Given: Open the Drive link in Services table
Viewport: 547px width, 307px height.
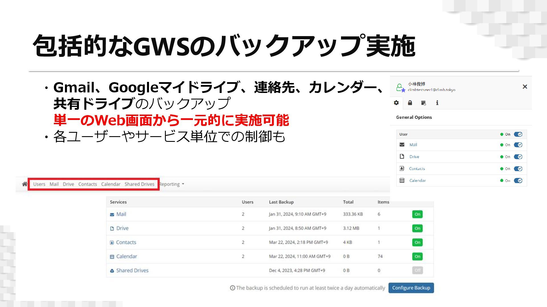Looking at the screenshot, I should click(x=122, y=228).
